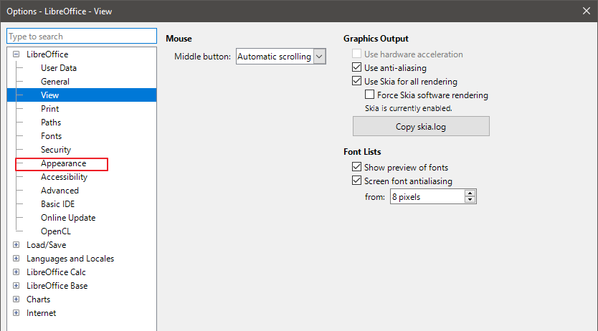Image resolution: width=598 pixels, height=331 pixels.
Task: Collapse the LibreOffice tree node
Action: (x=16, y=54)
